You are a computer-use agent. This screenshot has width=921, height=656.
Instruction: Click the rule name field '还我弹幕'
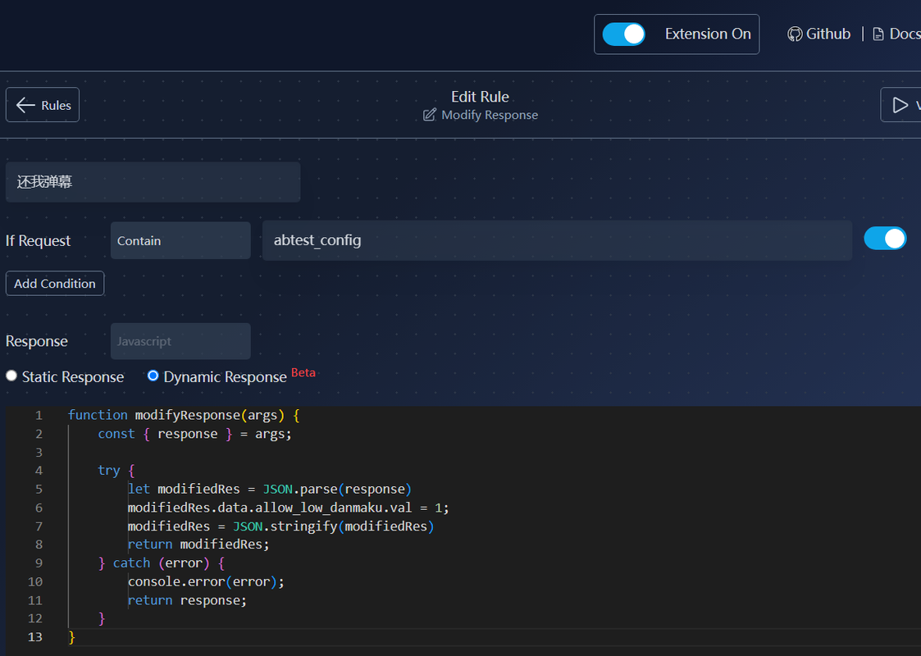pyautogui.click(x=153, y=182)
